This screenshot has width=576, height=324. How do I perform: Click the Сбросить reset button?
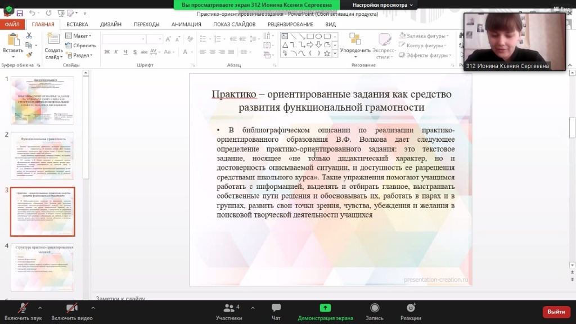pyautogui.click(x=82, y=46)
